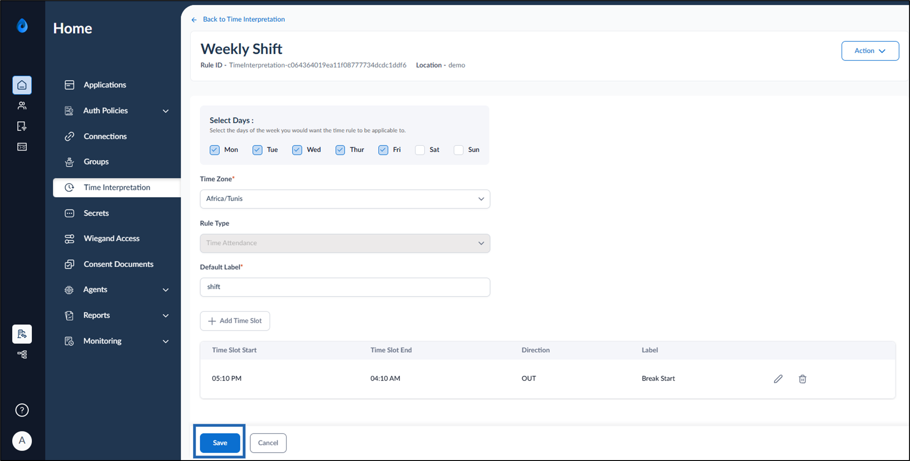This screenshot has height=461, width=910.
Task: Enable the Sat checkbox
Action: pyautogui.click(x=420, y=150)
